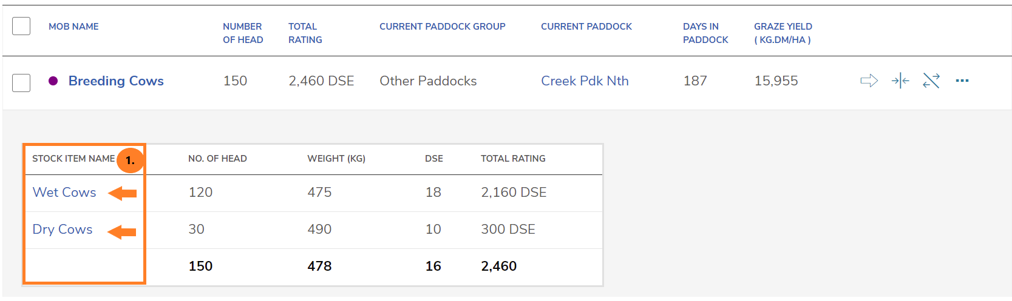The image size is (1012, 301).
Task: Click the orange arrow beside Wet Cows
Action: (123, 193)
